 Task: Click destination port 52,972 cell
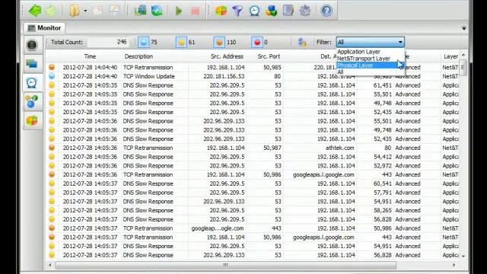[382, 166]
